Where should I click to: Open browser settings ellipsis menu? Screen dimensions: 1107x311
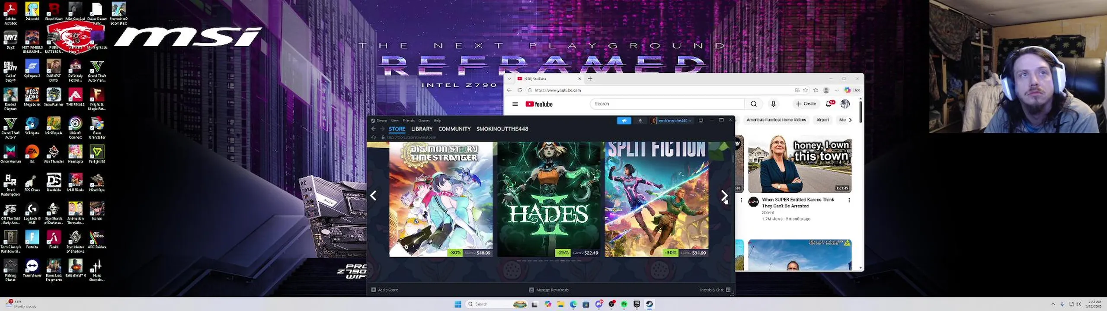click(x=837, y=90)
